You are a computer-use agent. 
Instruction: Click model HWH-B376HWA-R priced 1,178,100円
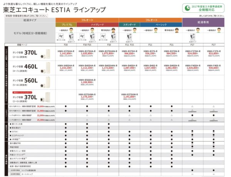coord(87,97)
